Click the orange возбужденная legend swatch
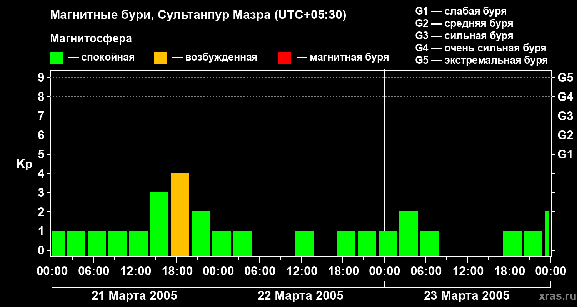Viewport: 577px width, 307px height. (x=160, y=58)
